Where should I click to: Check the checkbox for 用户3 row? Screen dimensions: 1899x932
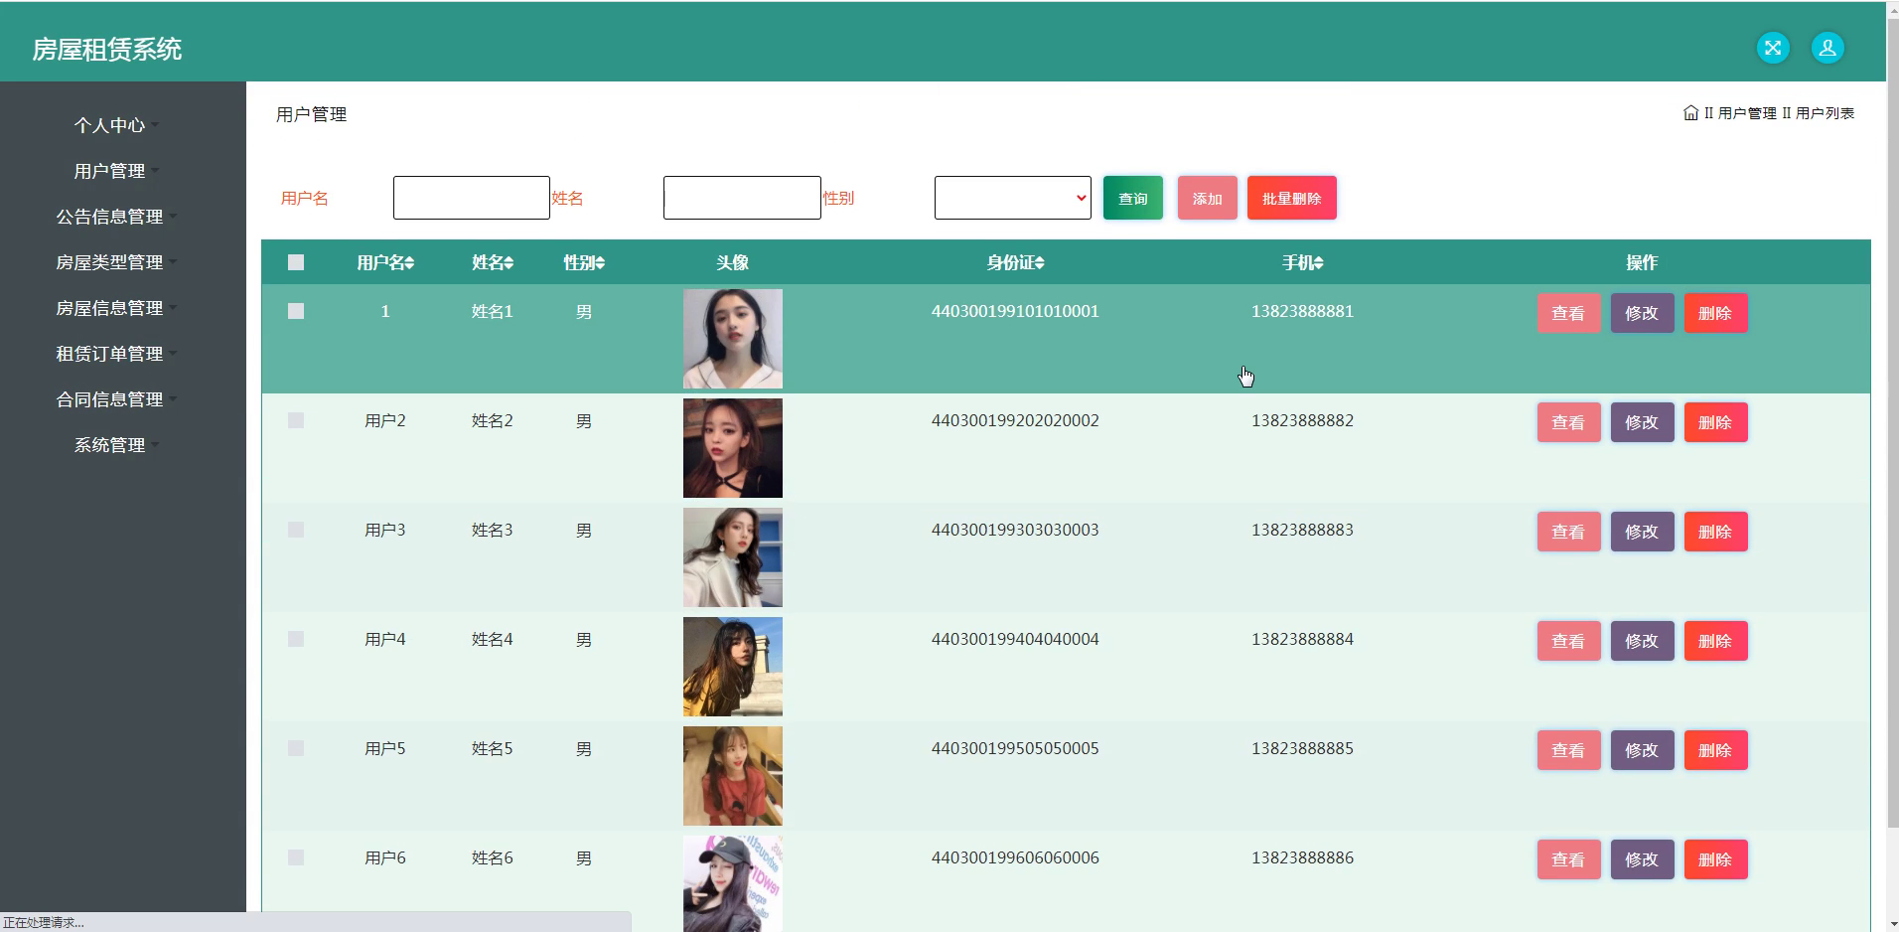click(296, 530)
